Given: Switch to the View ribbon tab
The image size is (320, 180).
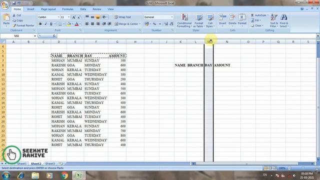Looking at the screenshot, I should pos(110,9).
